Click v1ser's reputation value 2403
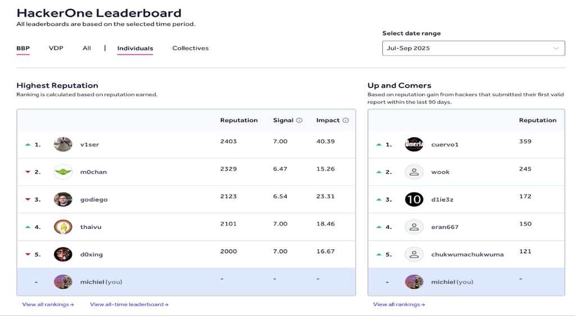Screen dimensions: 575x316 [229, 141]
